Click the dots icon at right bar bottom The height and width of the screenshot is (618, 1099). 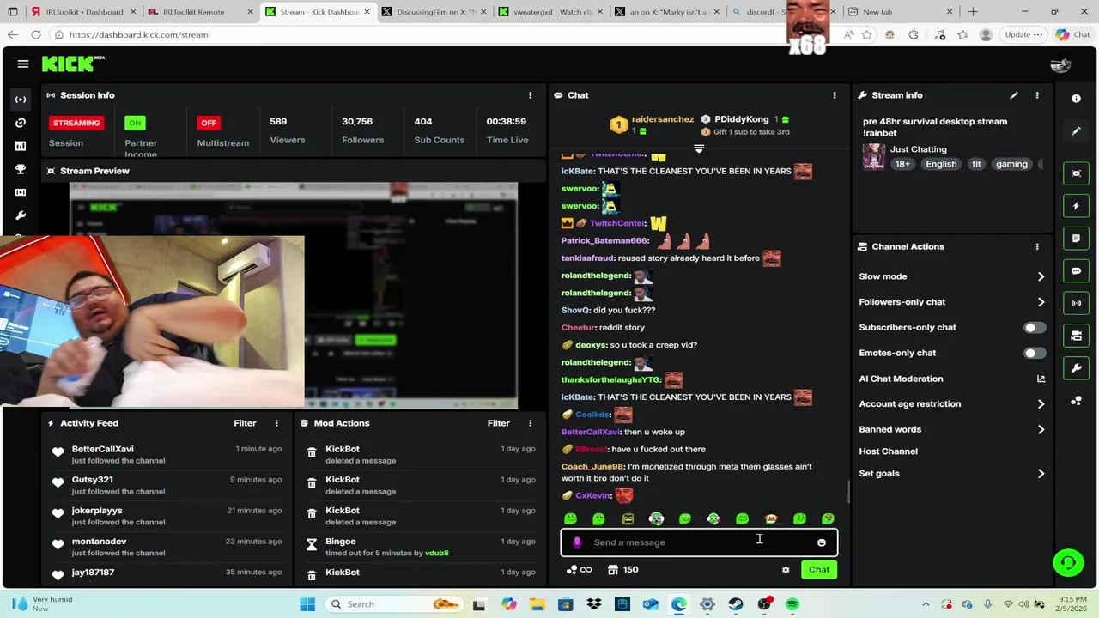point(1076,401)
